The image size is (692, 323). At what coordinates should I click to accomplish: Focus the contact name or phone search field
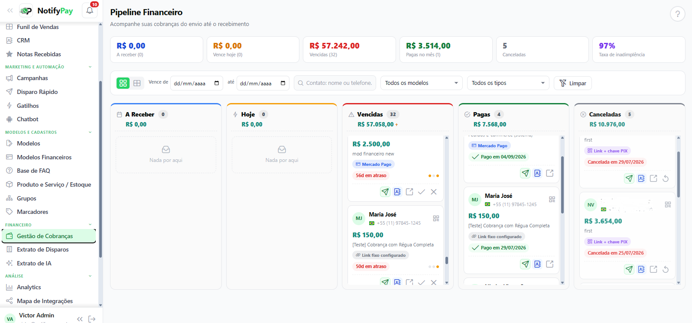pyautogui.click(x=335, y=83)
